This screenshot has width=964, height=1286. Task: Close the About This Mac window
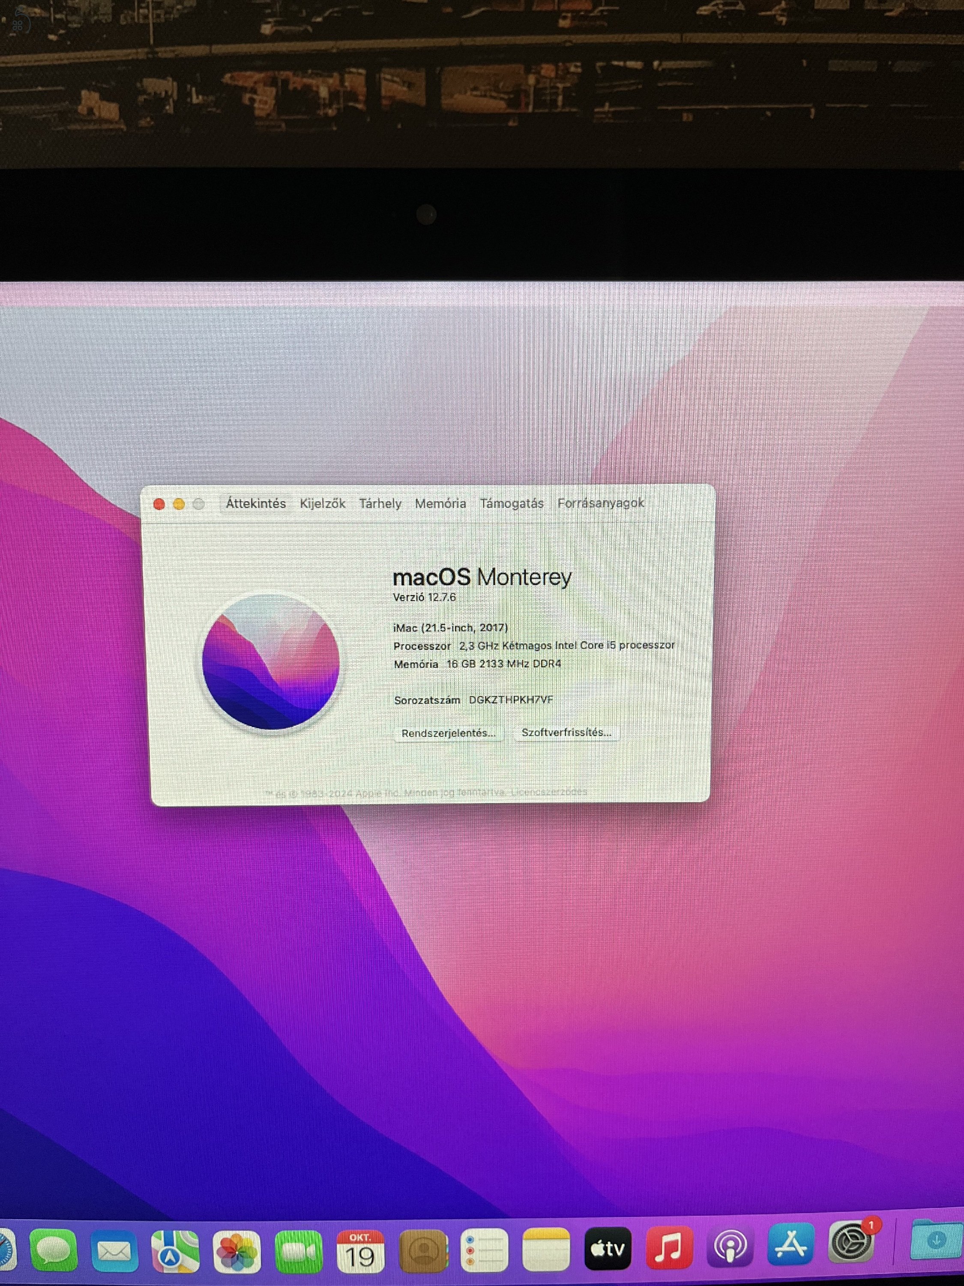(x=159, y=504)
